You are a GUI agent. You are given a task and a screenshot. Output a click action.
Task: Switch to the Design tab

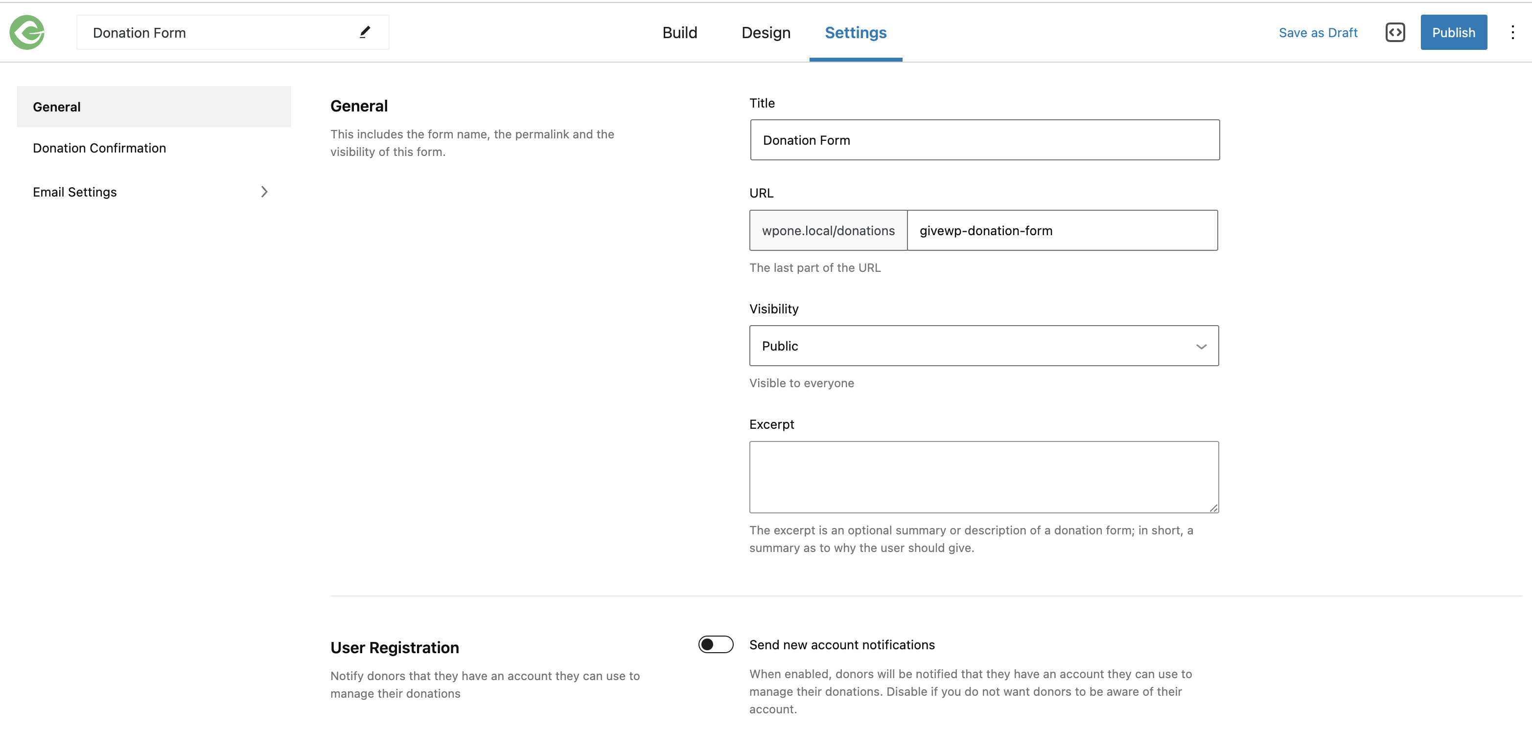(x=766, y=33)
